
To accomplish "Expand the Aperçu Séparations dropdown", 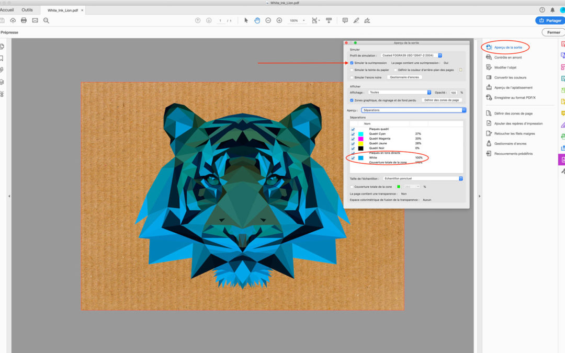I will pos(413,110).
